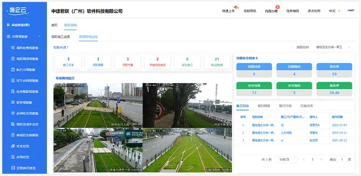Screen dimensions: 361x176
Task: Select the 项目周报 table tab
Action: 264,106
